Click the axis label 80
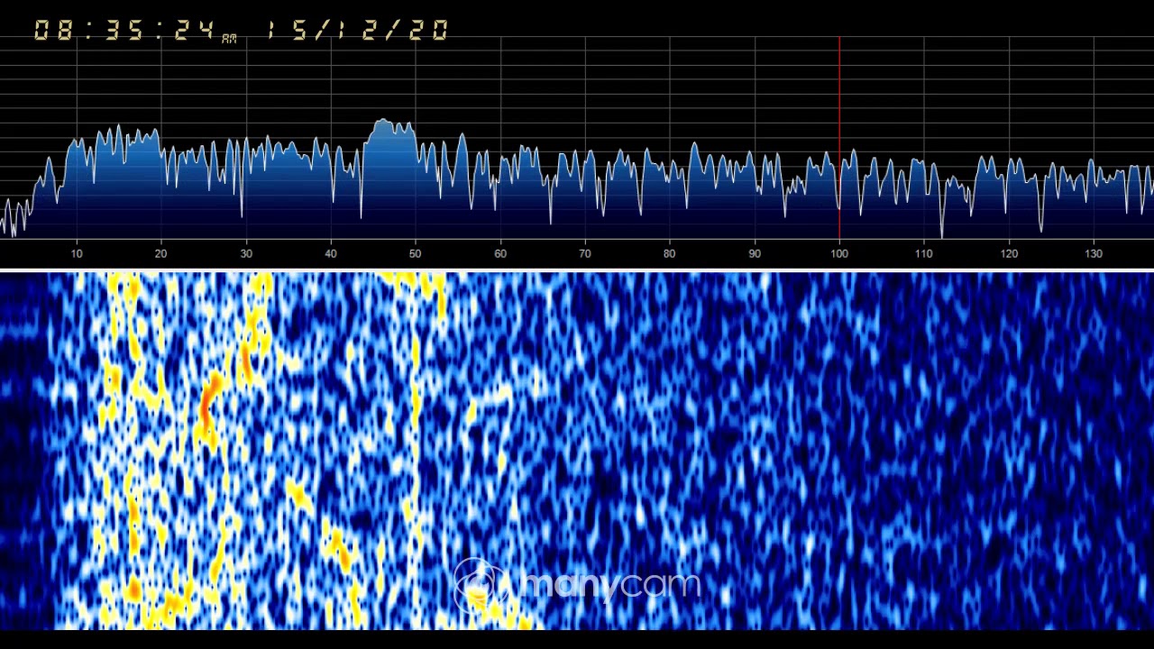Viewport: 1154px width, 649px height. [x=670, y=254]
